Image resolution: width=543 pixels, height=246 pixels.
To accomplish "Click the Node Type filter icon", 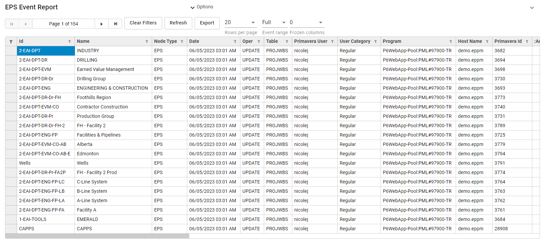I will pos(182,42).
